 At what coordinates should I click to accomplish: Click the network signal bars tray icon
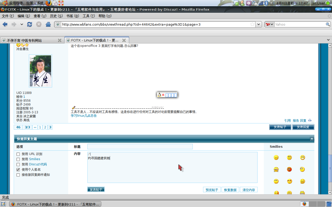pos(261,3)
